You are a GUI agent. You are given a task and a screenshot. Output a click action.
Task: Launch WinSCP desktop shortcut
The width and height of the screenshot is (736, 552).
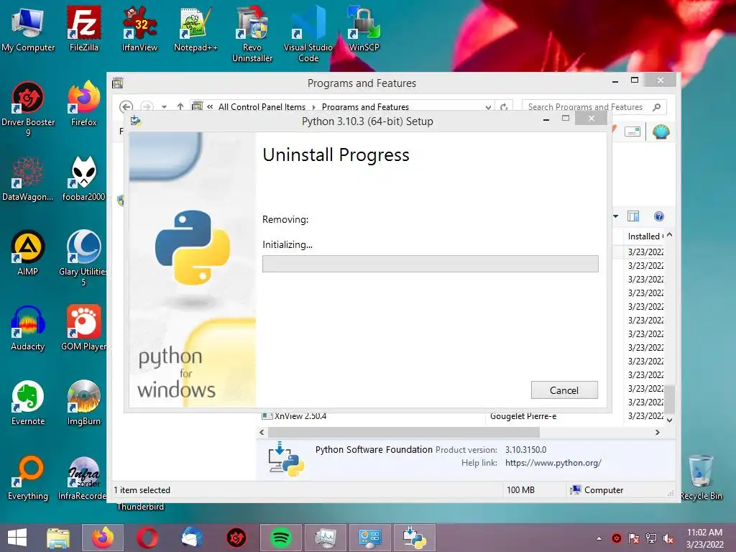[x=364, y=29]
